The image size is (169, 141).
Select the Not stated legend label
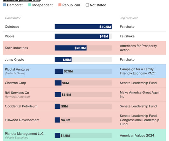(x=98, y=5)
